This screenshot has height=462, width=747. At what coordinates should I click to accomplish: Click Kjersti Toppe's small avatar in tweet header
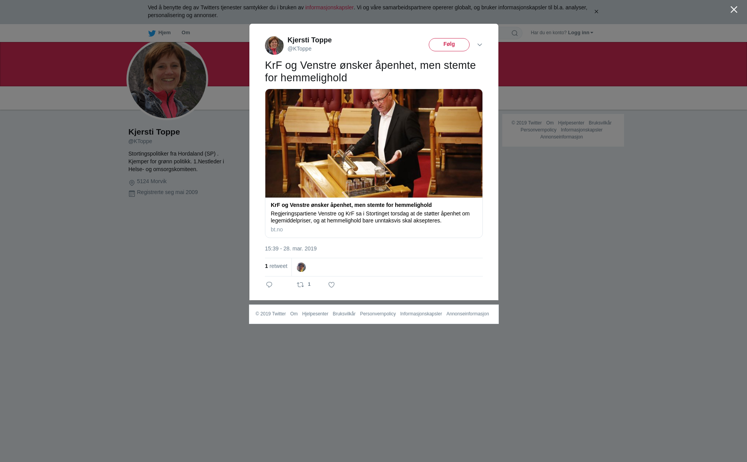(x=274, y=45)
